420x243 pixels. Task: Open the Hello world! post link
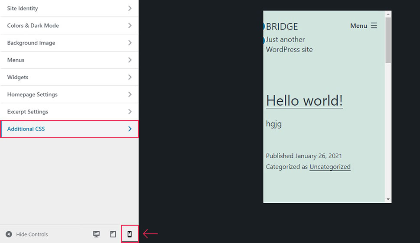pos(304,101)
